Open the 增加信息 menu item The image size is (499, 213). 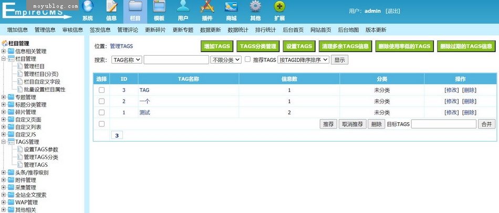(17, 30)
